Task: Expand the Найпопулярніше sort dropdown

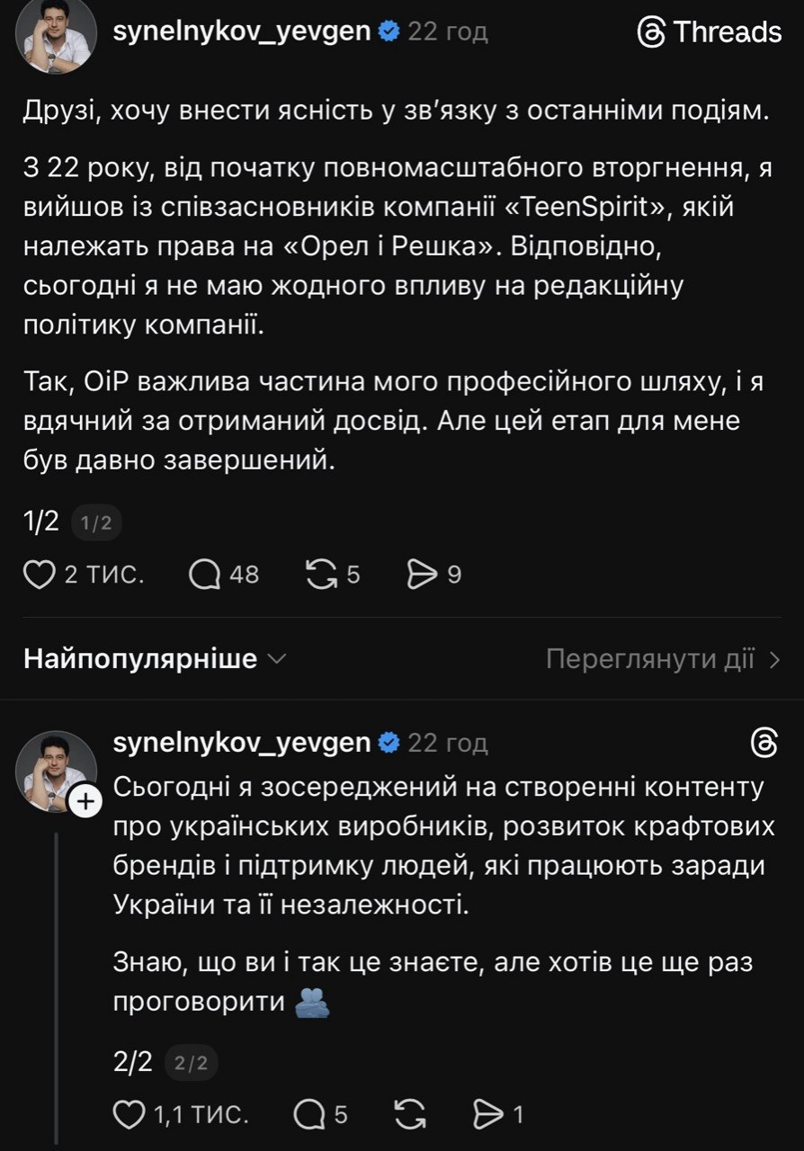Action: pos(155,659)
